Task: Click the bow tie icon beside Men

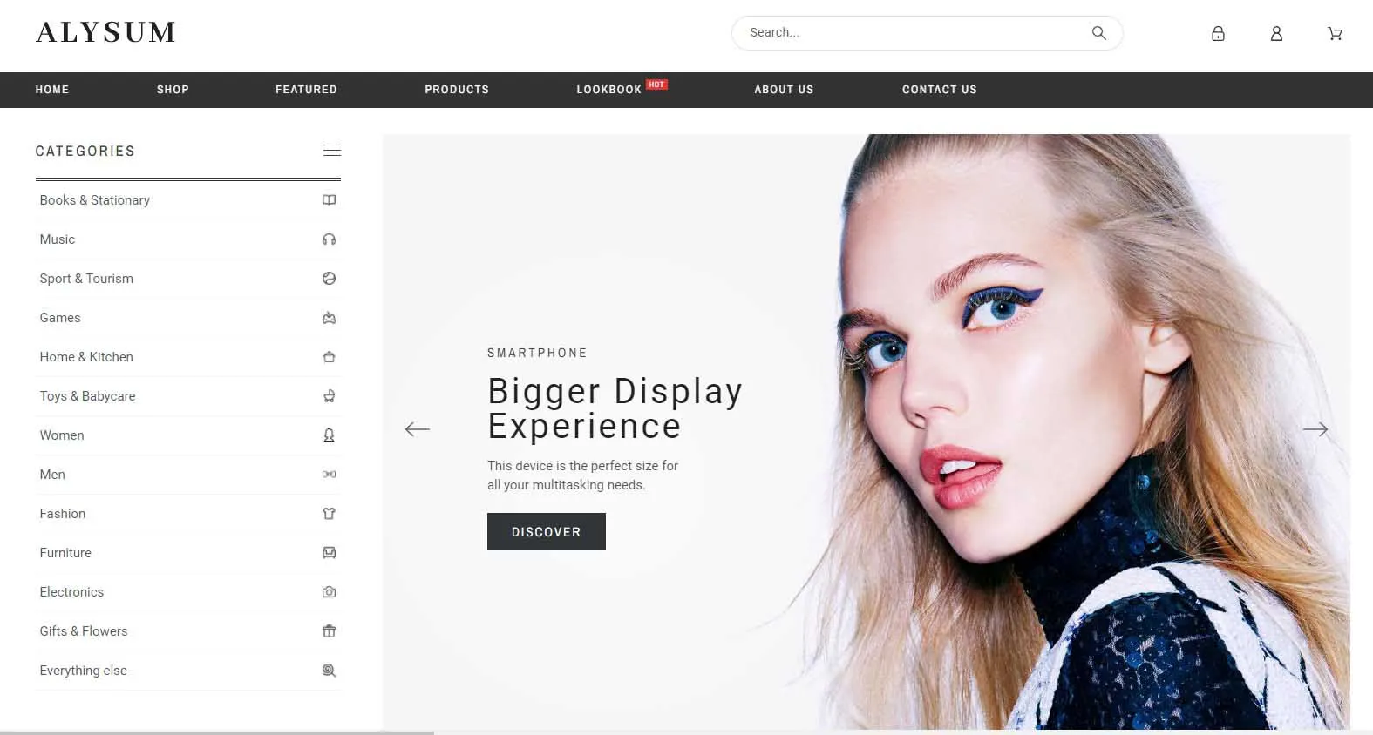Action: [329, 475]
